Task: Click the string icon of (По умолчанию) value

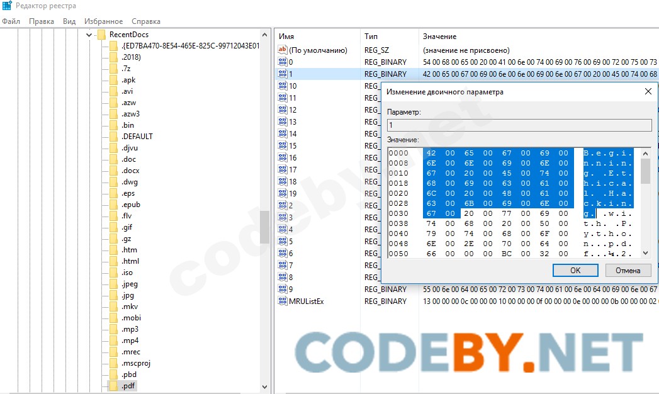Action: pyautogui.click(x=283, y=50)
